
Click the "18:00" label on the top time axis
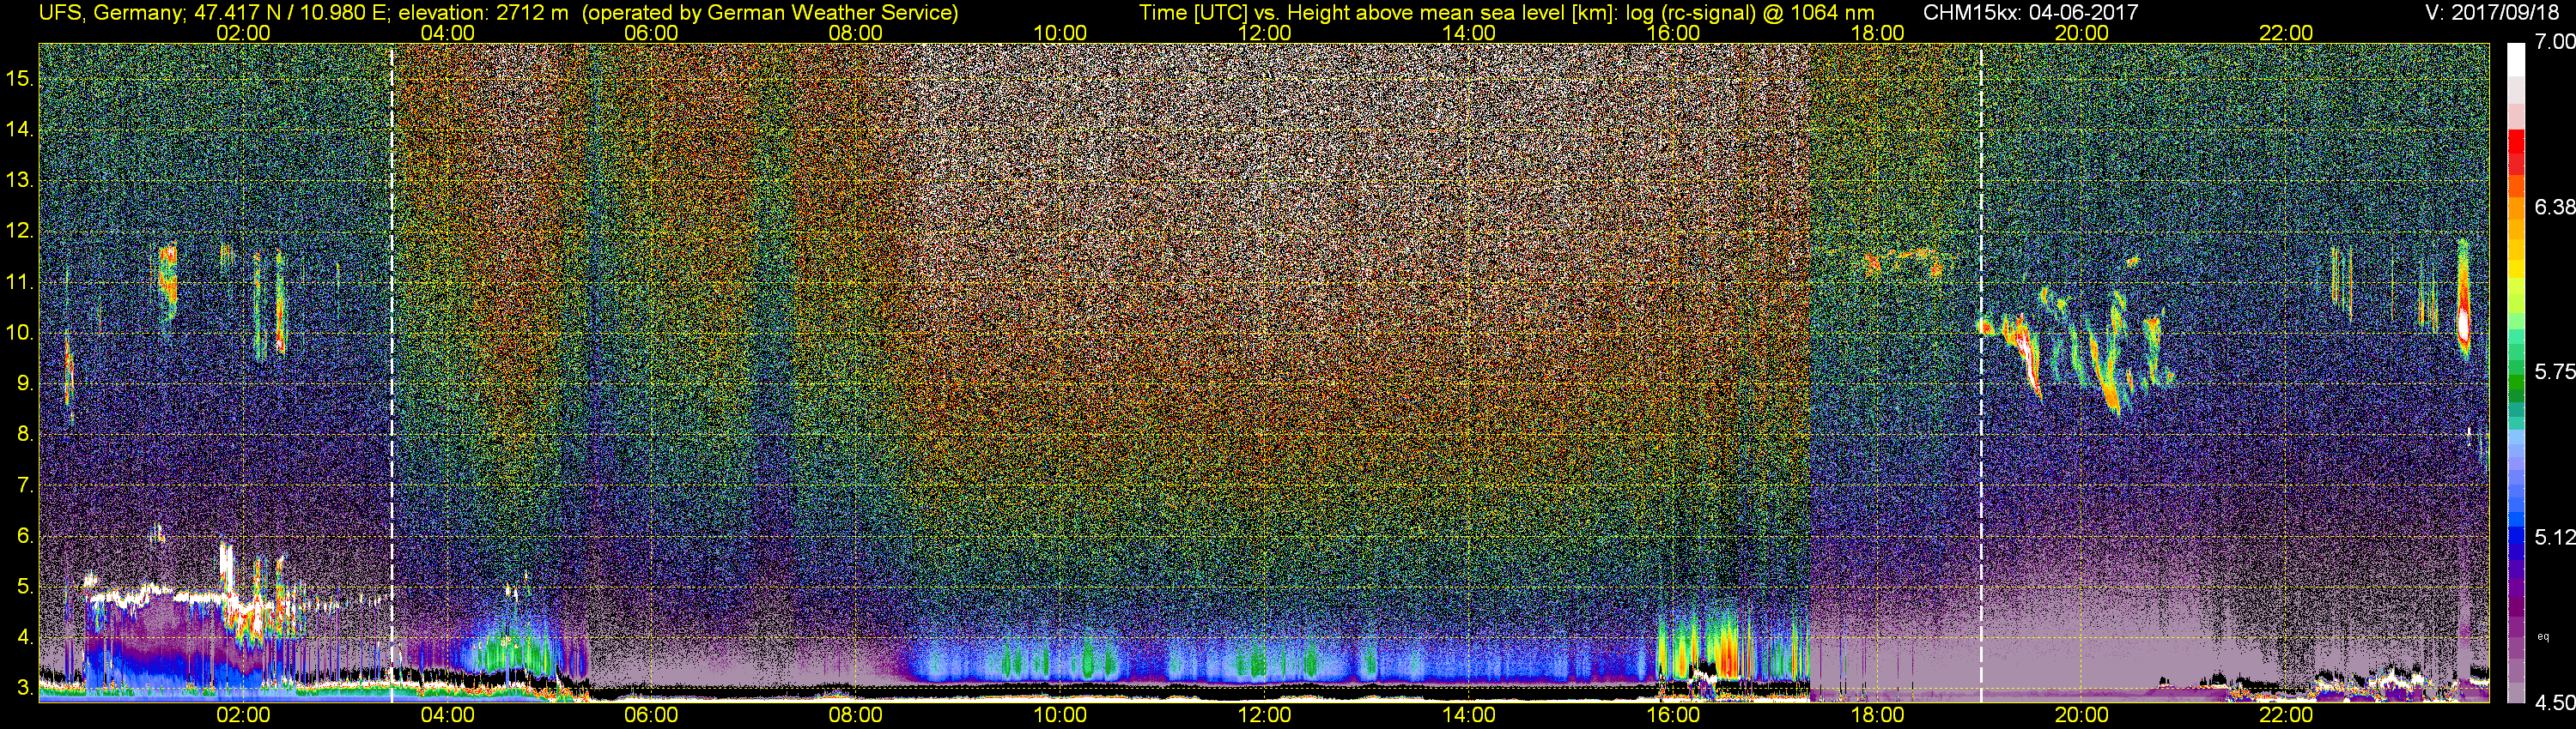pos(1877,33)
